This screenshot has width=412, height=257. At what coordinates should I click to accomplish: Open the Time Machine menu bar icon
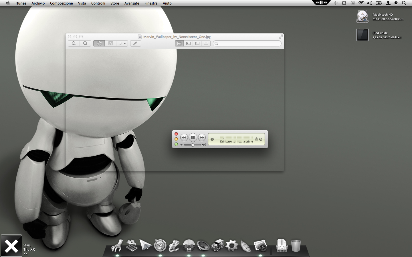pos(353,3)
